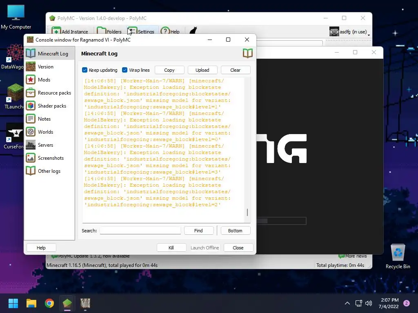Click Minecraft 1.16.5 status bar text
This screenshot has height=313, width=418.
click(102, 265)
